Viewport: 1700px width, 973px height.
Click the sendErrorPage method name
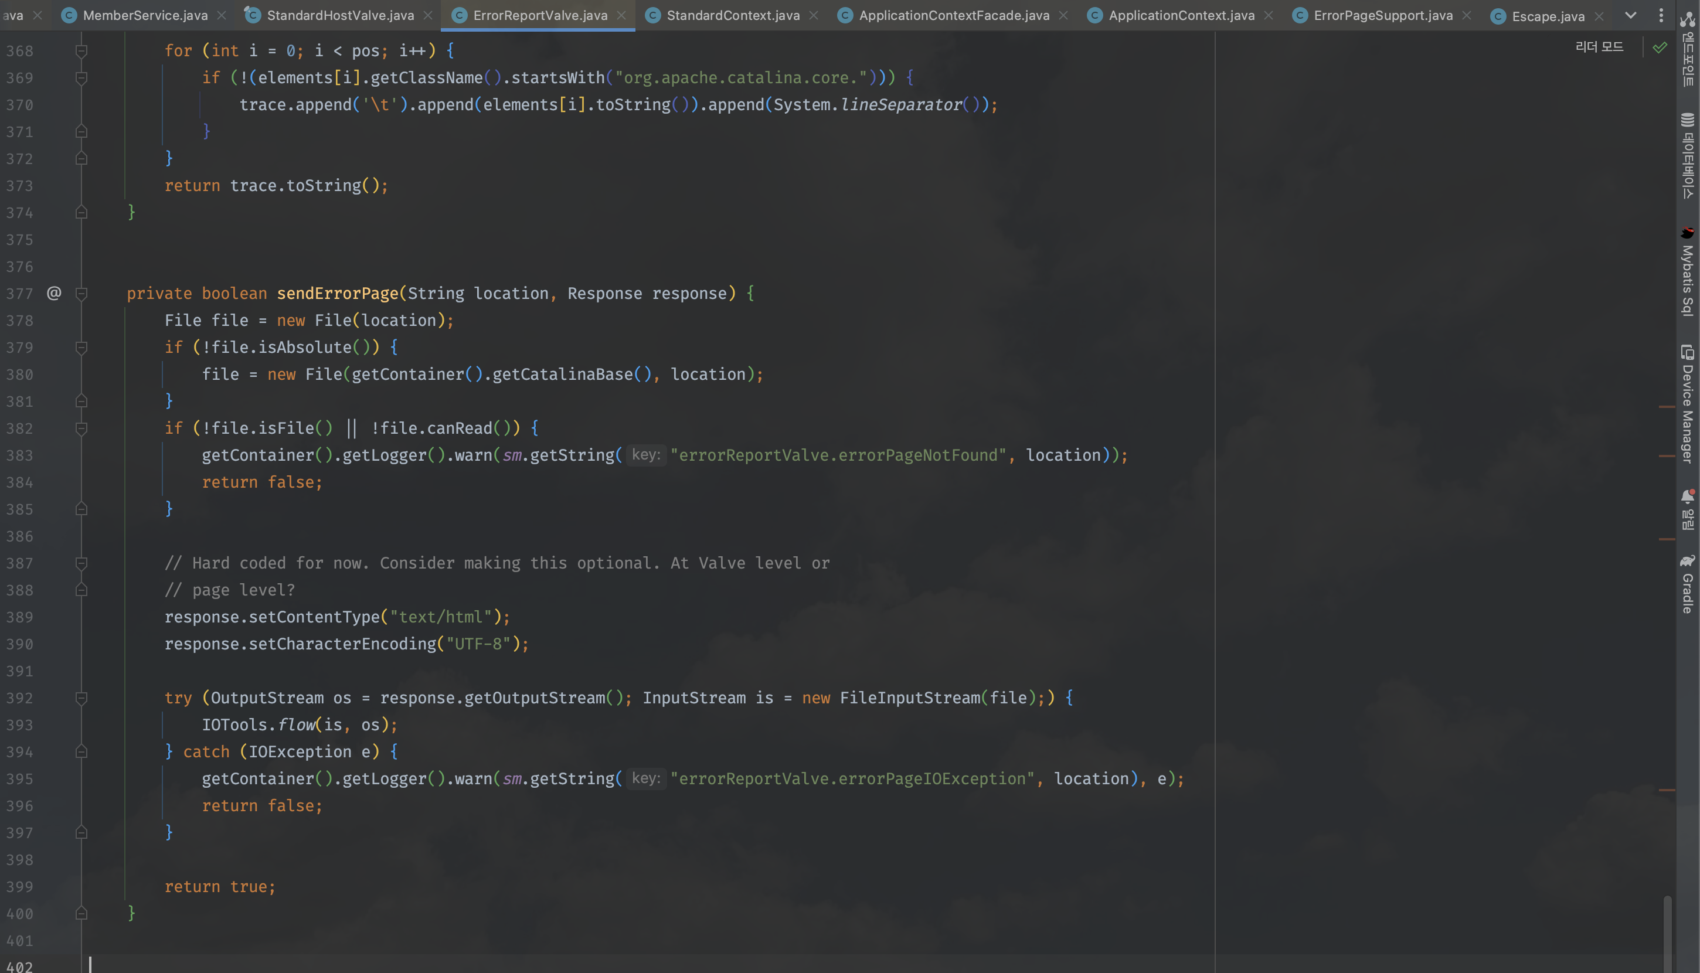[338, 294]
